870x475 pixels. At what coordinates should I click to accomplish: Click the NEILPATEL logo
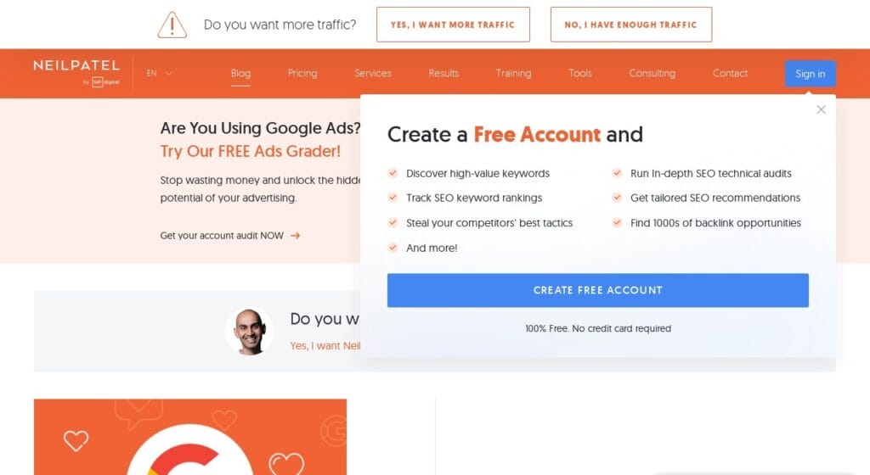(76, 73)
